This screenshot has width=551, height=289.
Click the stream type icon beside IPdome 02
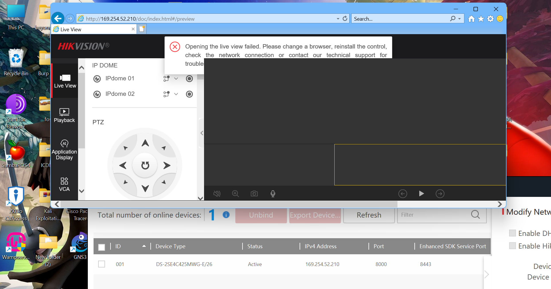[166, 94]
